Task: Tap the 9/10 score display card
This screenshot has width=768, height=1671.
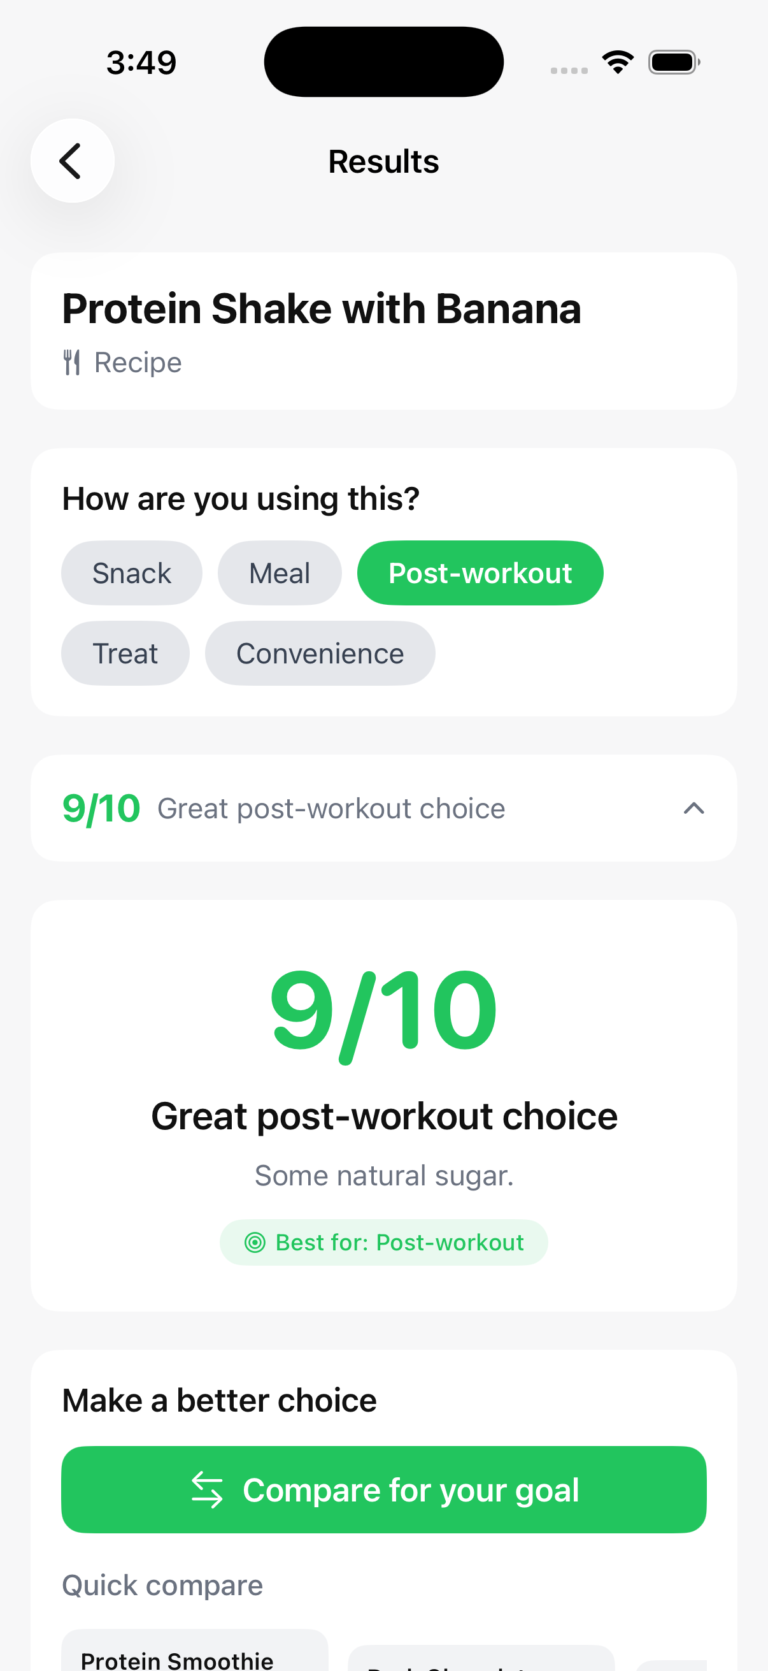Action: 383,1103
